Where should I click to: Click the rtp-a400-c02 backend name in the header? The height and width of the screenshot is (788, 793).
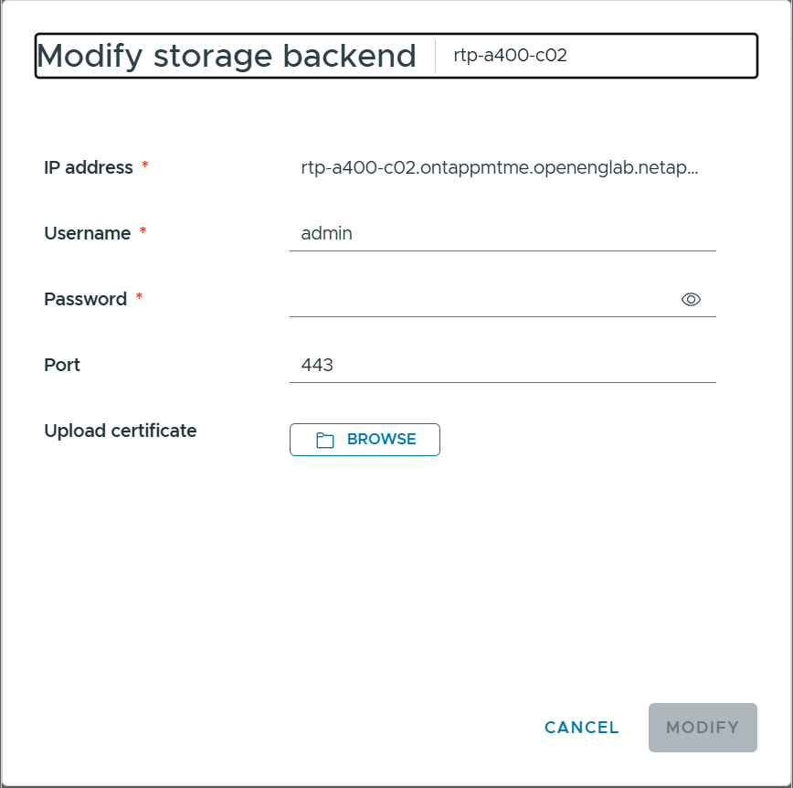[510, 55]
